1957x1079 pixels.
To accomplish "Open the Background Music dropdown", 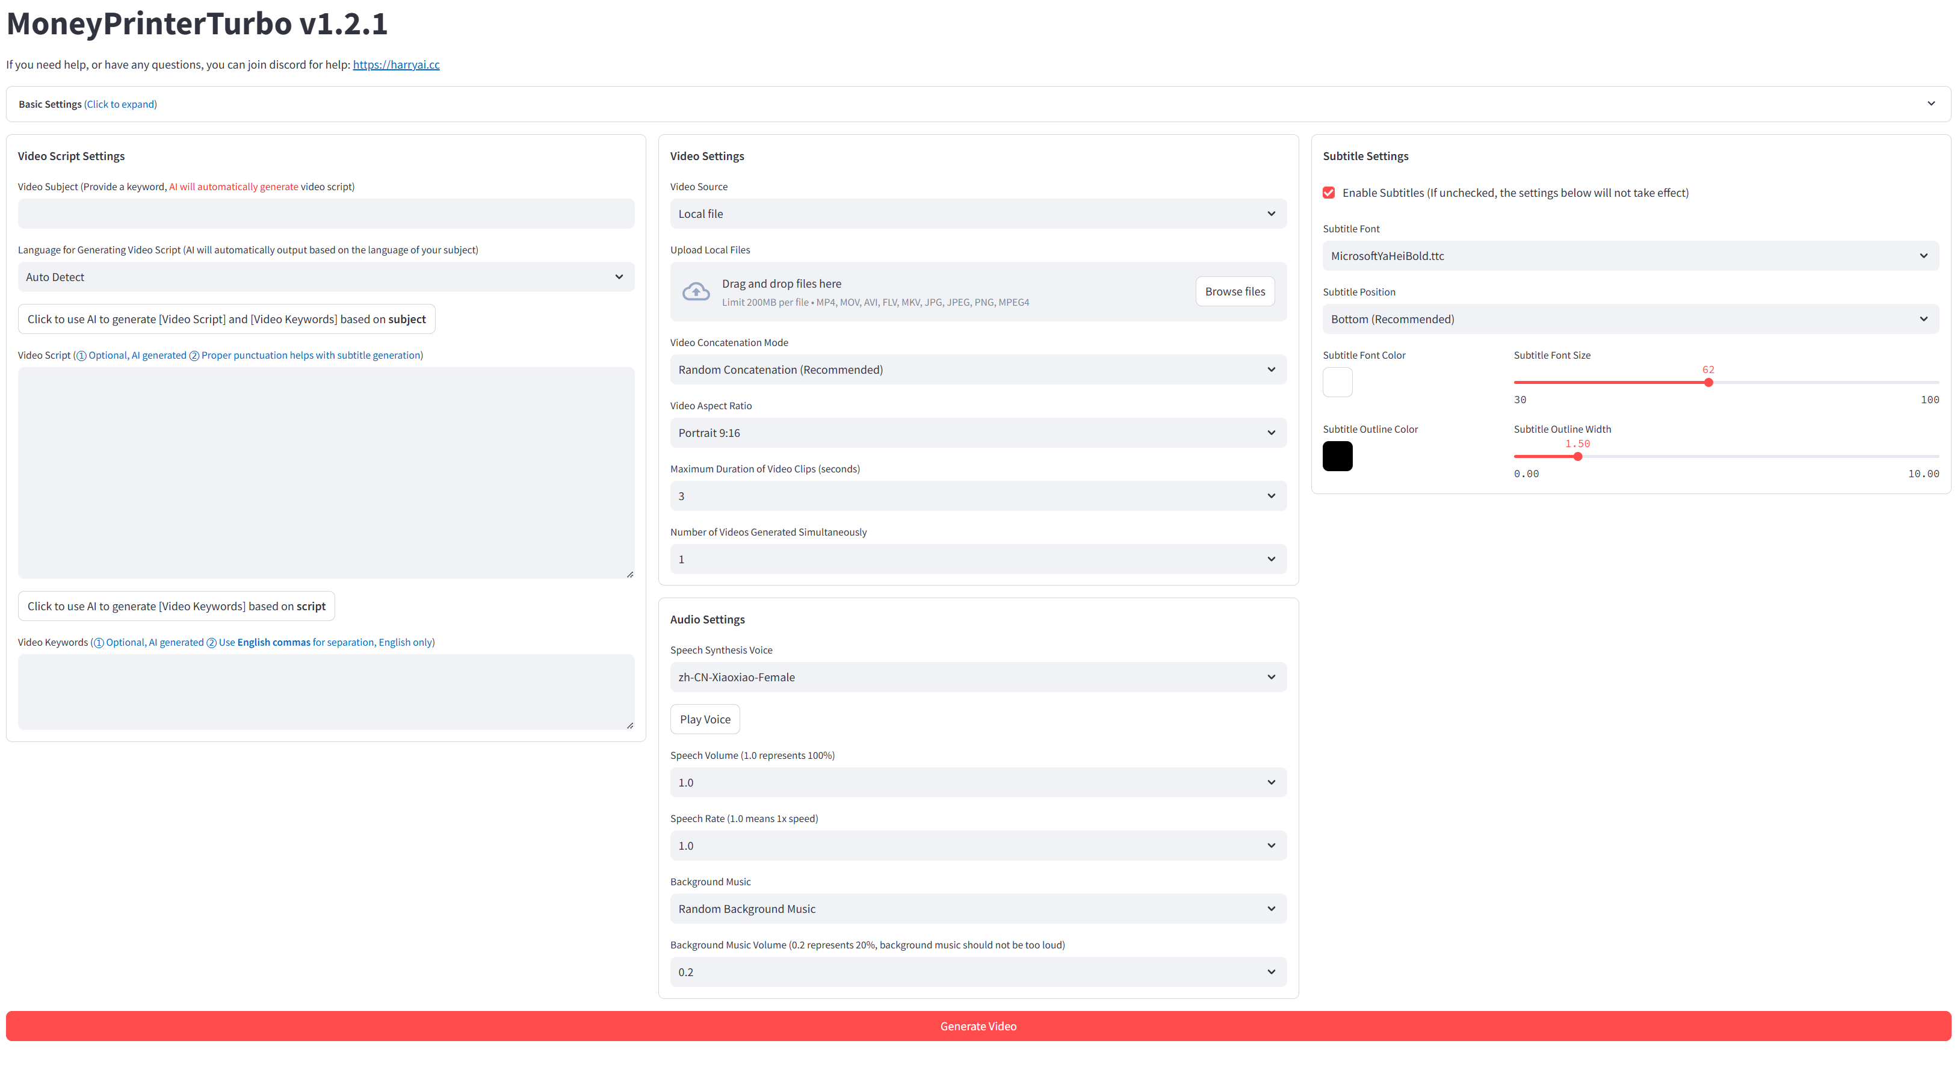I will coord(978,909).
